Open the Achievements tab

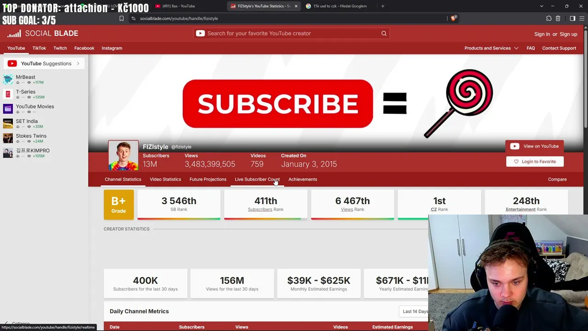coord(303,179)
